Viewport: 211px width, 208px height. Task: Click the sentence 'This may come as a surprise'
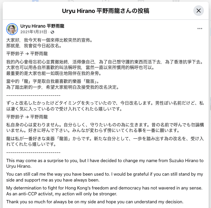[x=105, y=163]
